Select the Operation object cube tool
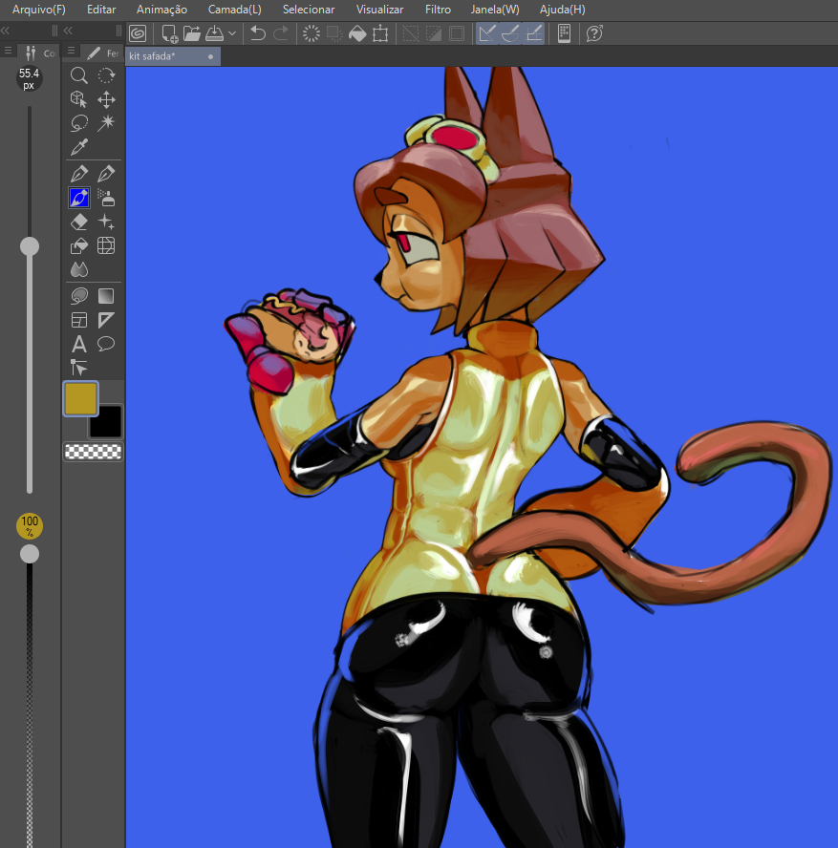The width and height of the screenshot is (838, 848). pyautogui.click(x=79, y=99)
